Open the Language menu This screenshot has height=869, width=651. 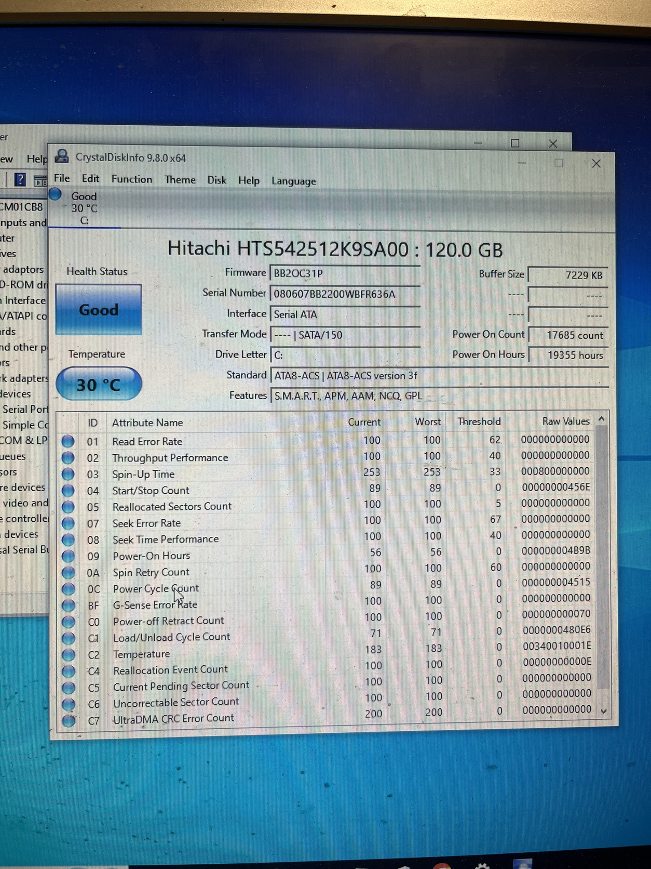(x=293, y=181)
